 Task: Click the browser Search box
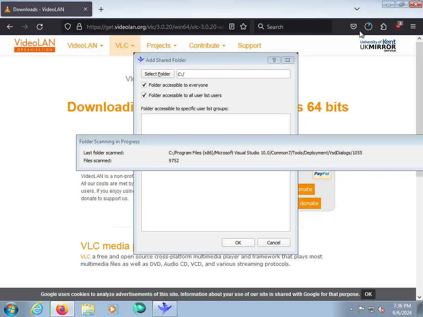293,27
